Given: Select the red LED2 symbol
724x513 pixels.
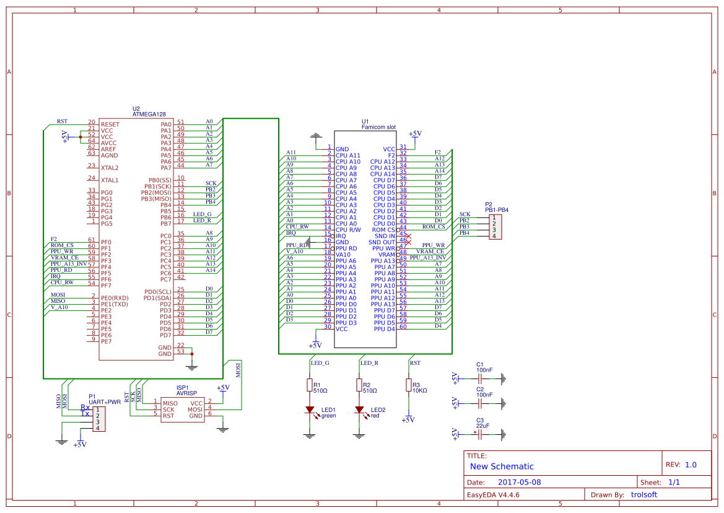Looking at the screenshot, I should 359,410.
